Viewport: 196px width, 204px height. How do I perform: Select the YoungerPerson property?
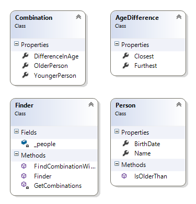(55, 76)
